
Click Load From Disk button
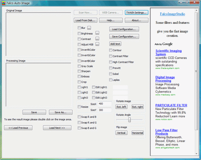[85, 20]
